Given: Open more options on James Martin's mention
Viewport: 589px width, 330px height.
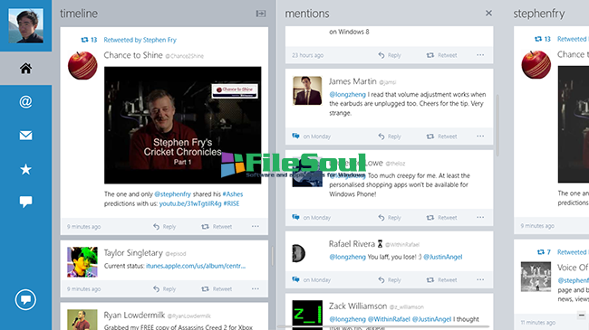Looking at the screenshot, I should (x=480, y=137).
